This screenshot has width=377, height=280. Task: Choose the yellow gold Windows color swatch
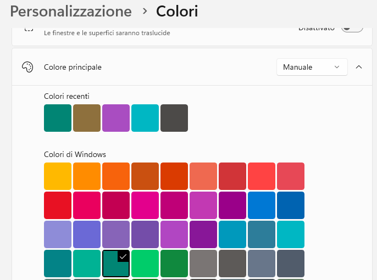coord(58,176)
